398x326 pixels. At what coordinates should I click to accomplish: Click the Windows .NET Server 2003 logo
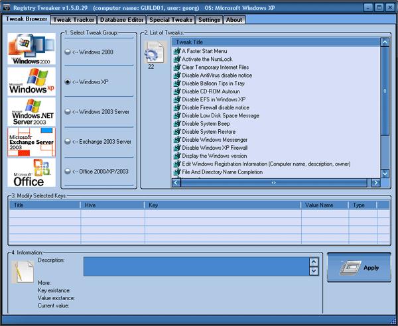[x=30, y=111]
